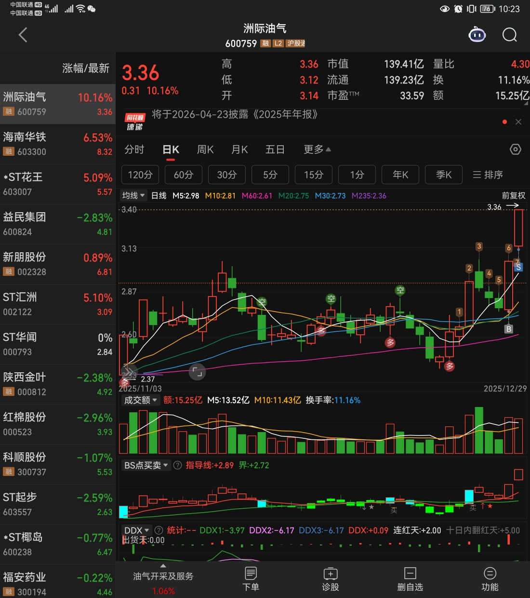The image size is (530, 598).
Task: Expand the DDX indicator dropdown
Action: click(136, 530)
